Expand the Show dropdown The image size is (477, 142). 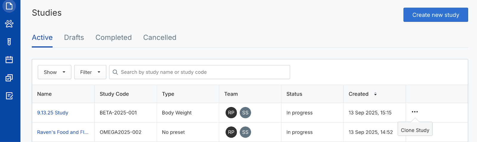pos(55,72)
